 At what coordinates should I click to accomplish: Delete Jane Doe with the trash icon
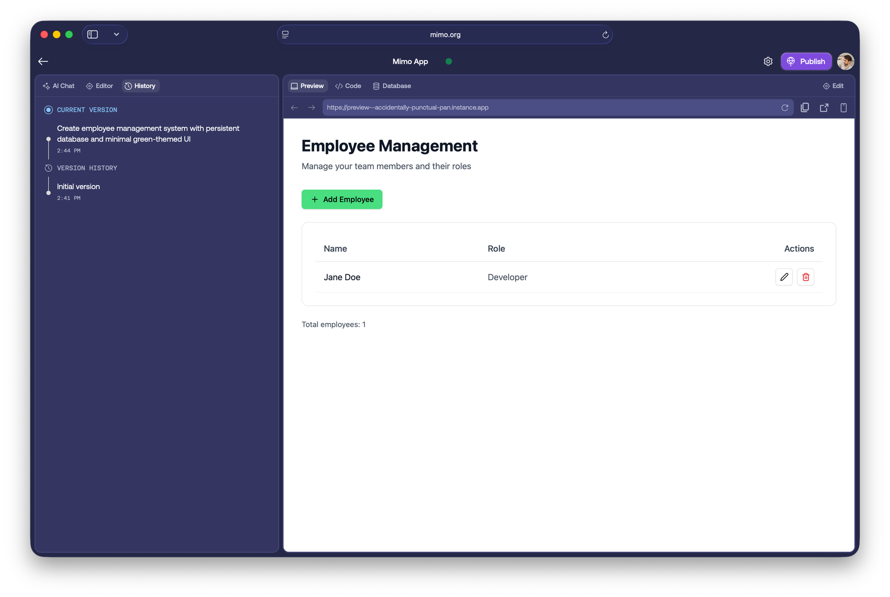point(805,277)
